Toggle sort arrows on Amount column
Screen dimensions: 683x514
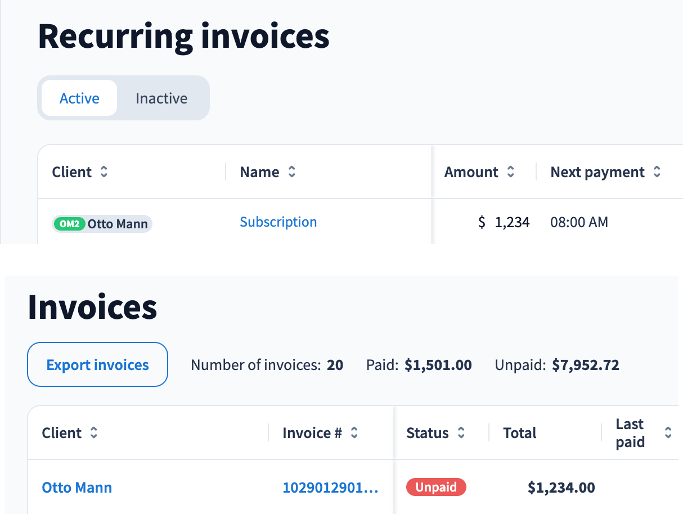510,172
